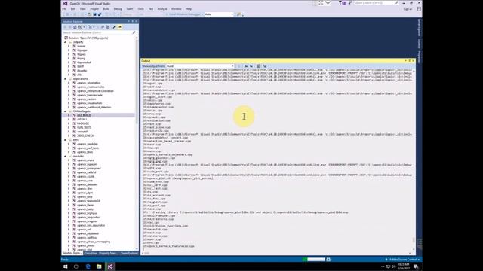Click search magnifier in Solution Explorer
The width and height of the screenshot is (483, 271).
coord(134,32)
